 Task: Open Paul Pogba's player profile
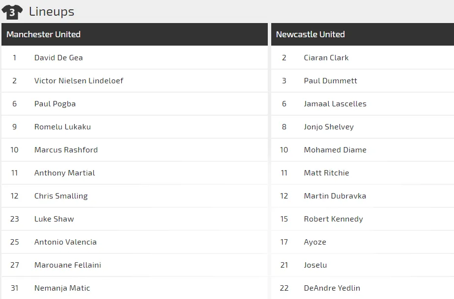[55, 103]
